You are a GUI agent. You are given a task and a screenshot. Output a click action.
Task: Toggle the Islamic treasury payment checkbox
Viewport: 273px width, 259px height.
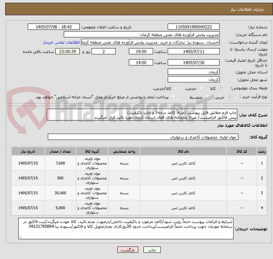[174, 96]
